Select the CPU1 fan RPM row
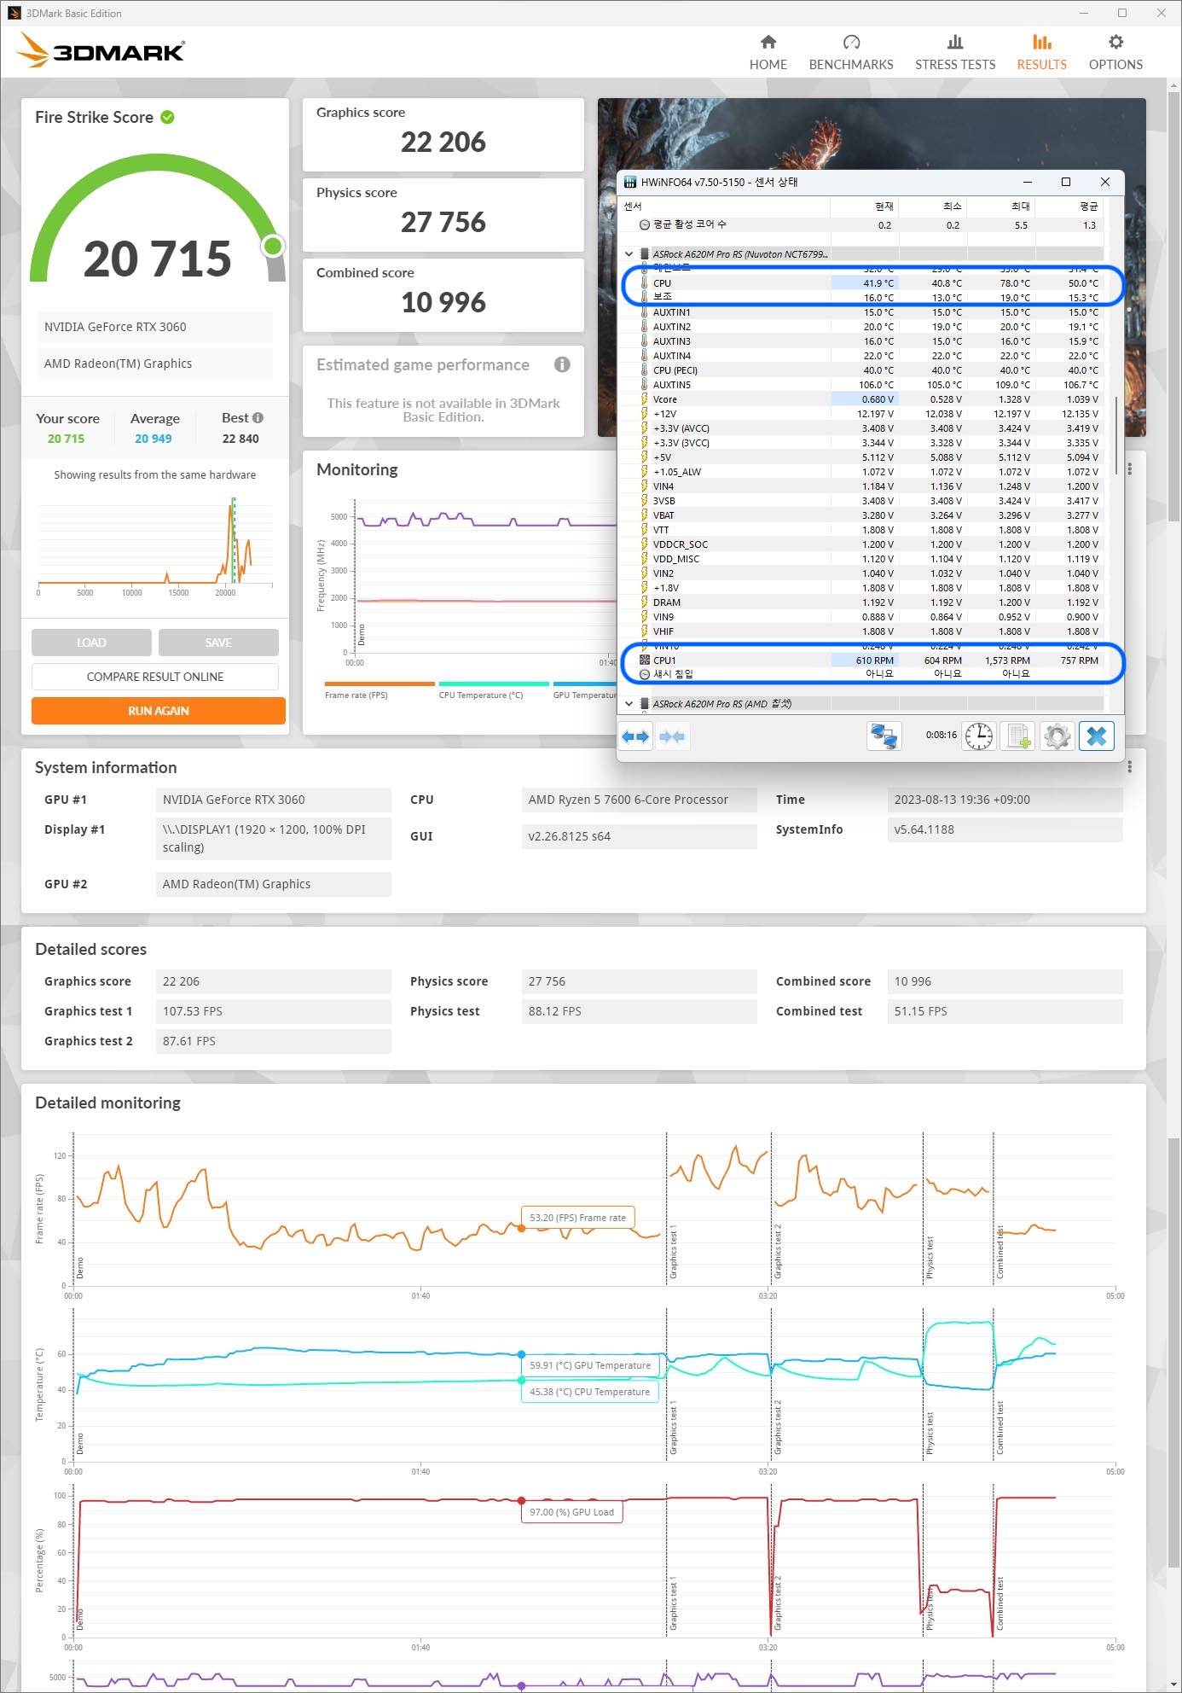This screenshot has height=1693, width=1182. (863, 660)
